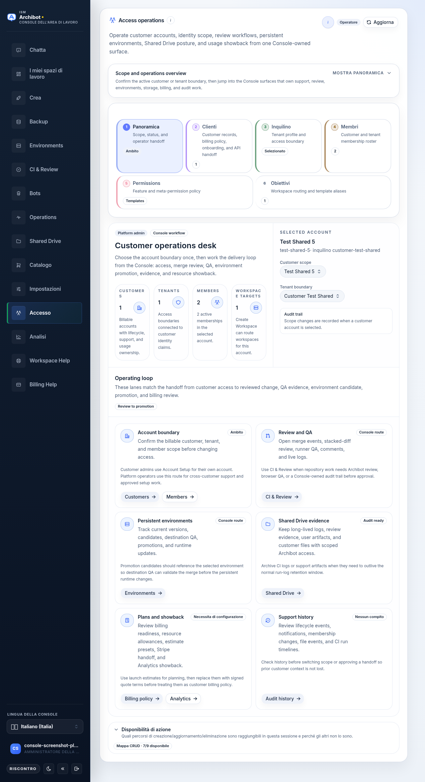Viewport: 425px width, 782px height.
Task: Open I miei spazi di lavoro grid icon
Action: pos(19,74)
